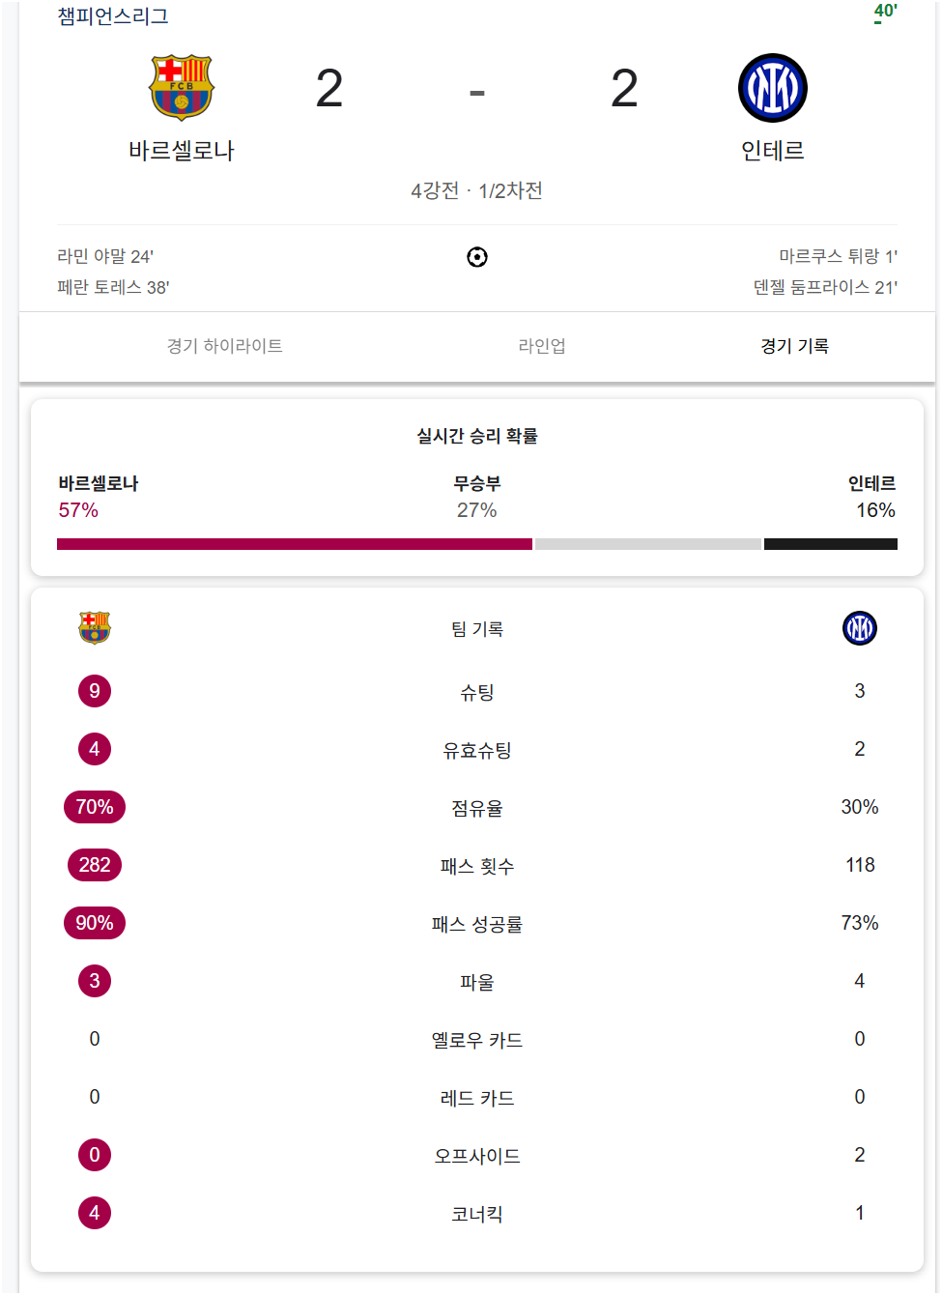The width and height of the screenshot is (942, 1295).
Task: Click the 바르셀로나 team name link
Action: pos(182,151)
